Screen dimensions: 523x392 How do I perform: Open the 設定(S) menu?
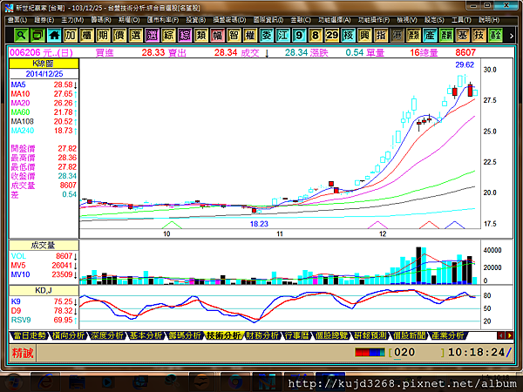tap(434, 20)
